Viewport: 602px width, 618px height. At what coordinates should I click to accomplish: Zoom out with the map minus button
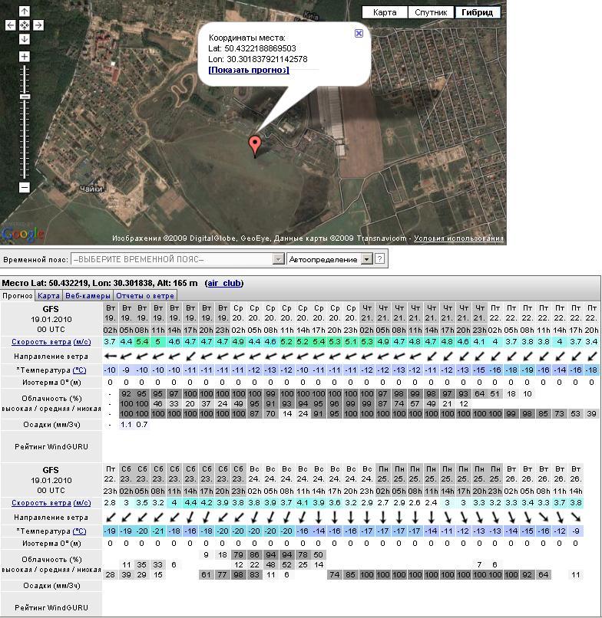coord(25,187)
